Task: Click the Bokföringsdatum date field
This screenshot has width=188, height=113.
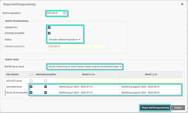Action: [54, 13]
